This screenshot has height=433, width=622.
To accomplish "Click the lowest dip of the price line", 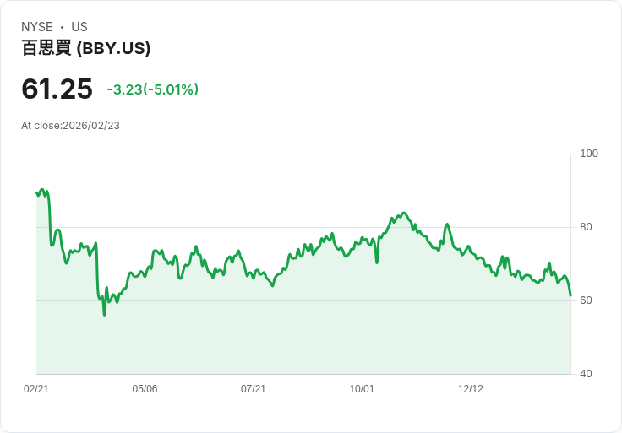I will pos(105,314).
